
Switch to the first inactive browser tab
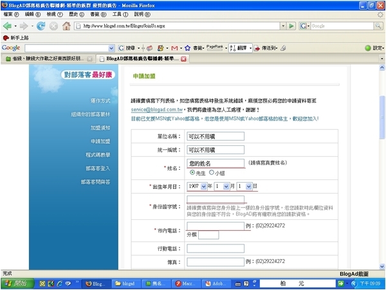pyautogui.click(x=48, y=59)
